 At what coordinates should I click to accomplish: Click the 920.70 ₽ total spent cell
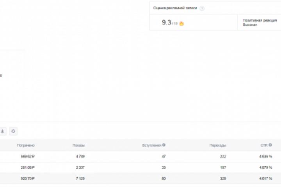(27, 178)
